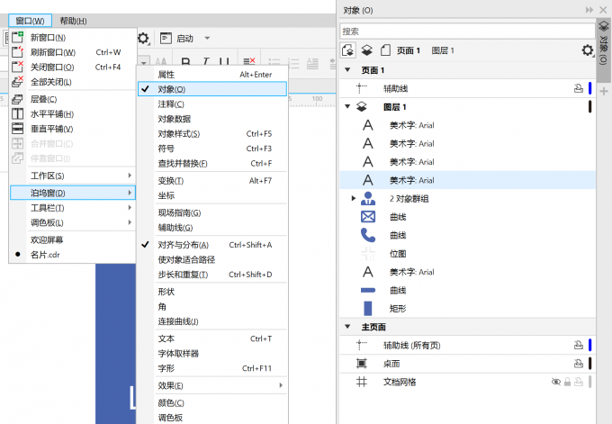Open the Objects docker gear options
The image size is (612, 424).
588,50
